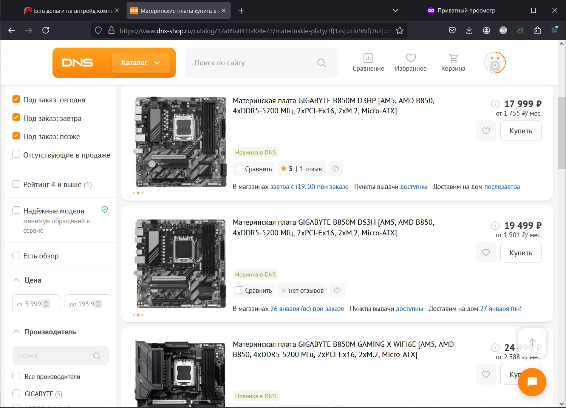This screenshot has width=566, height=408.
Task: Open the browser downloads panel
Action: pyautogui.click(x=469, y=31)
